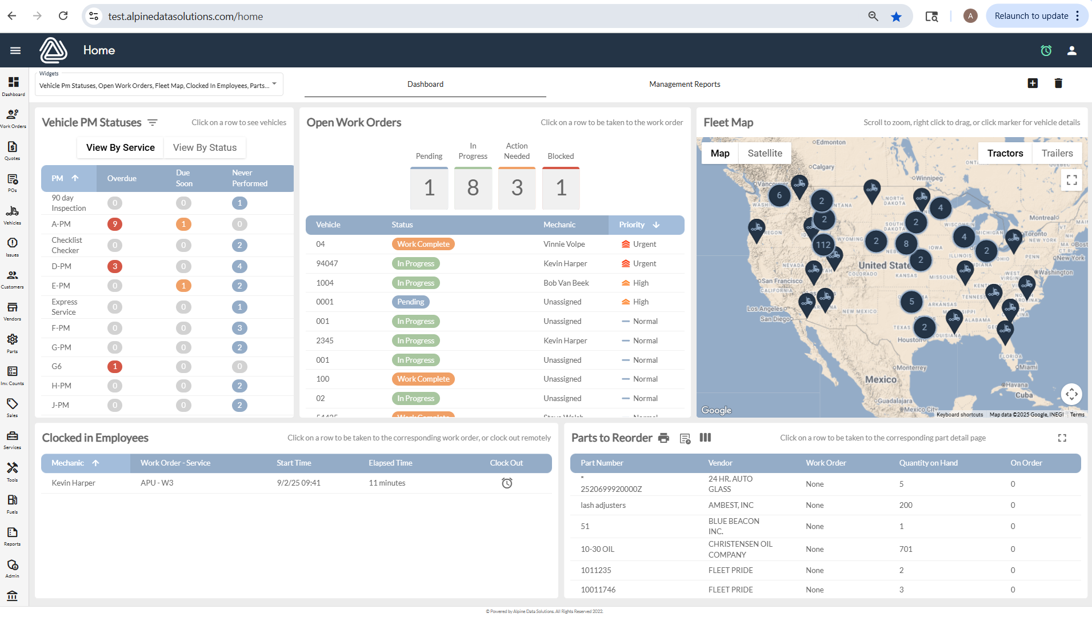Switch Fleet Map to Satellite view

765,153
